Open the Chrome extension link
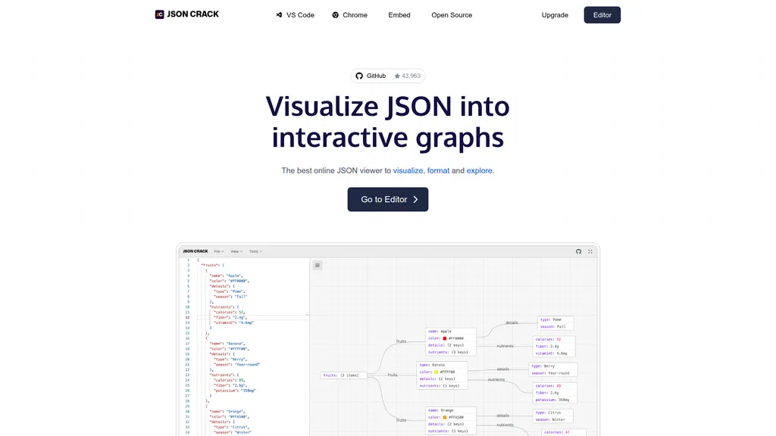The height and width of the screenshot is (436, 776). (349, 15)
